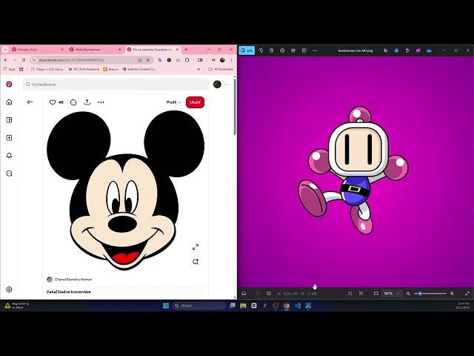474x356 pixels.
Task: Click the Pinterest search field
Action: 116,85
